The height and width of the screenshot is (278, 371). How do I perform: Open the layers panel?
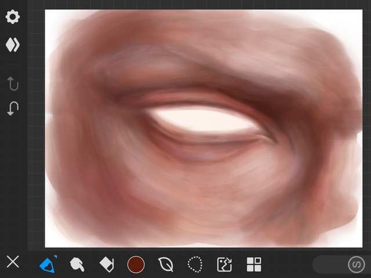pyautogui.click(x=12, y=45)
